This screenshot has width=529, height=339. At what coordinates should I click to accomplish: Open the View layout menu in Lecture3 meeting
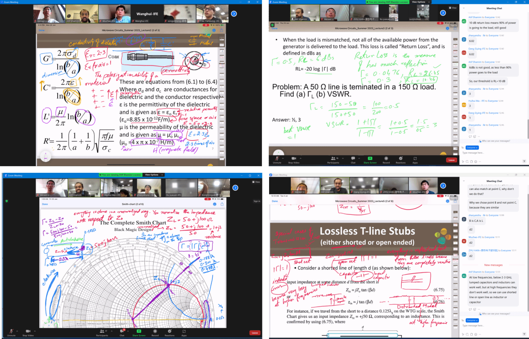tap(453, 8)
